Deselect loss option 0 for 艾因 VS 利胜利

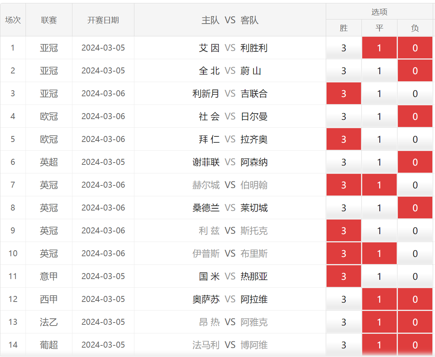pos(415,48)
